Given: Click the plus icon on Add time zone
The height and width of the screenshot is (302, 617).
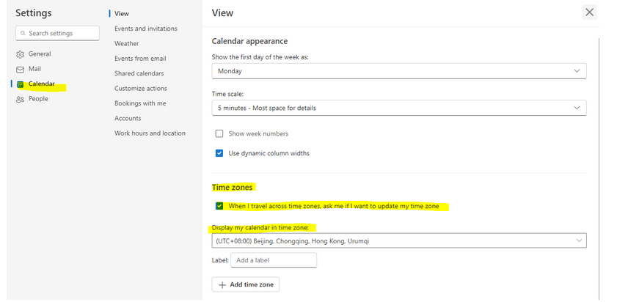Looking at the screenshot, I should point(221,284).
